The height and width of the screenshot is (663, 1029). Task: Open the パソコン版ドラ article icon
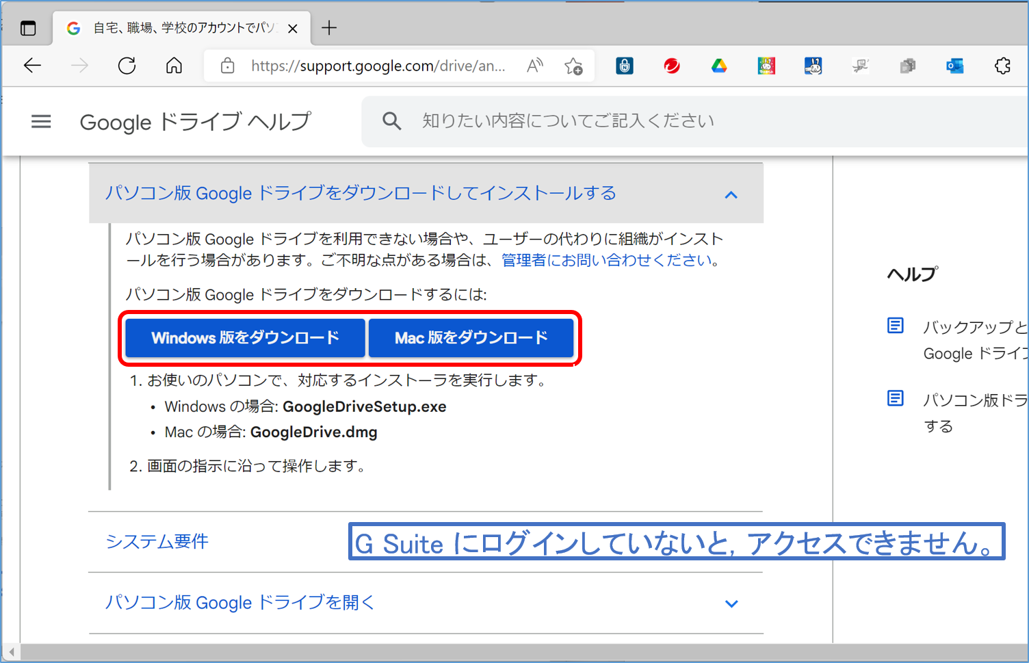(896, 398)
